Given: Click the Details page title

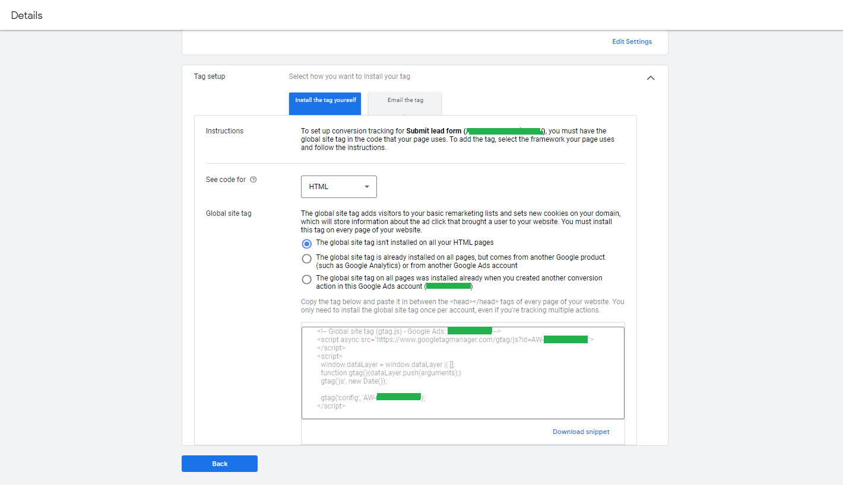Looking at the screenshot, I should point(27,15).
